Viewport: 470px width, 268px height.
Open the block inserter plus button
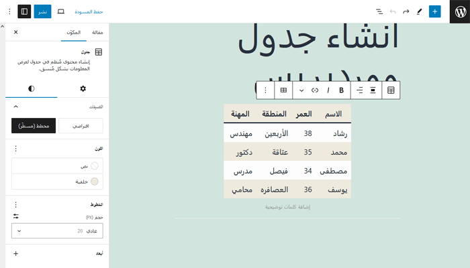(x=434, y=11)
